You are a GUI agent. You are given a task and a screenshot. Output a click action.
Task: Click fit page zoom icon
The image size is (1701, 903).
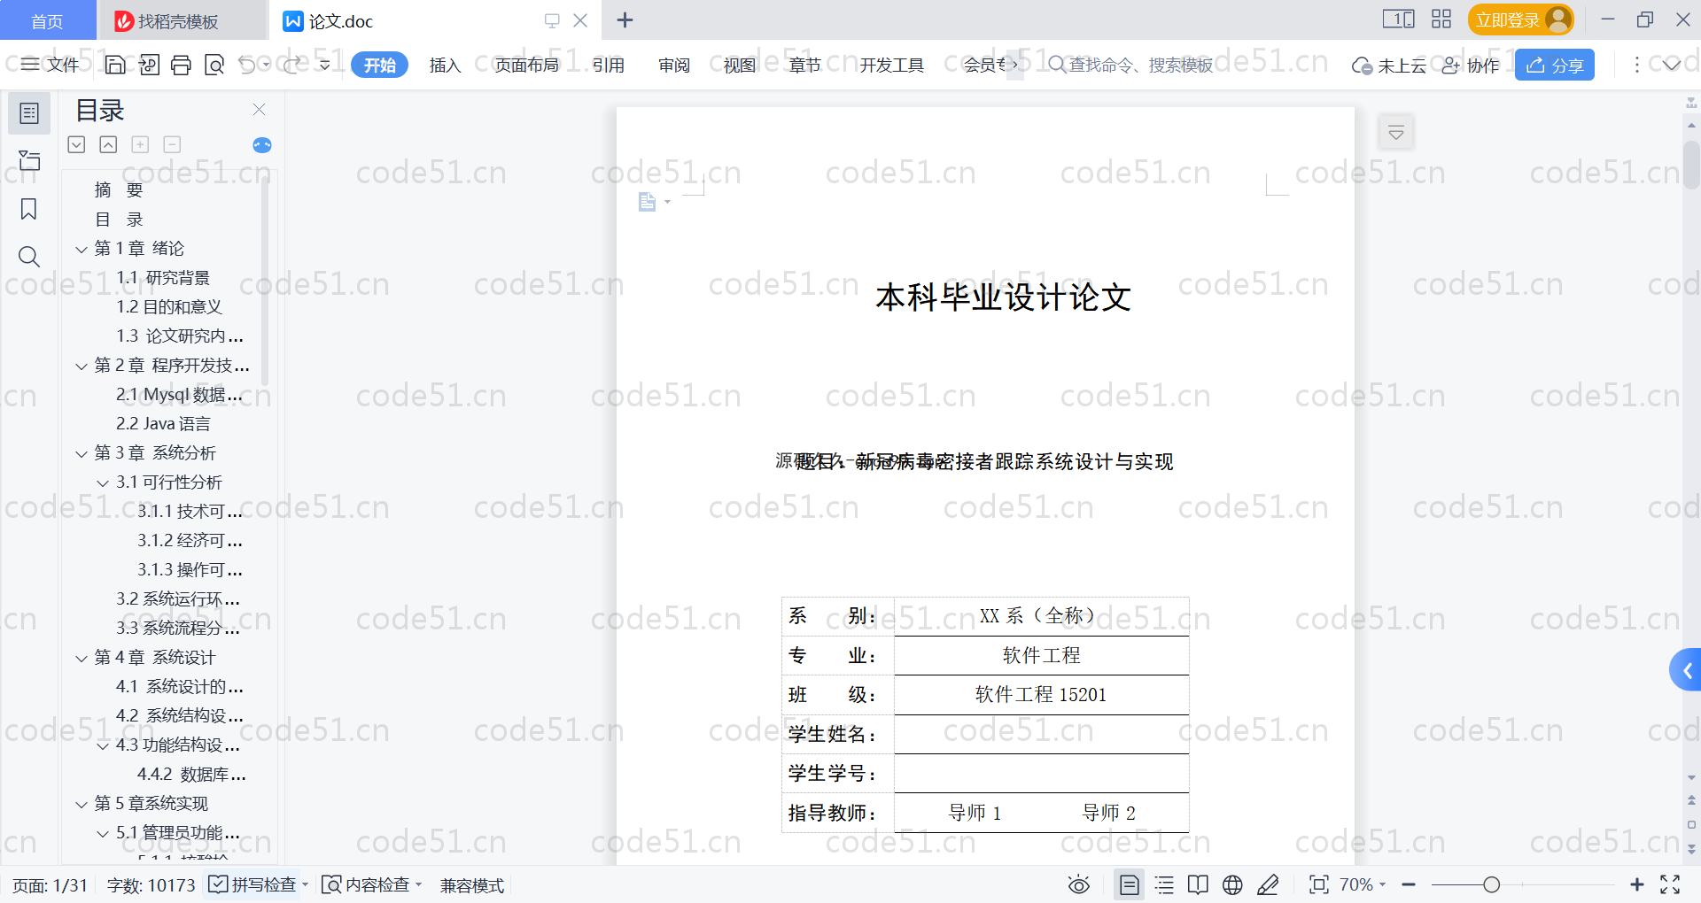(1318, 884)
